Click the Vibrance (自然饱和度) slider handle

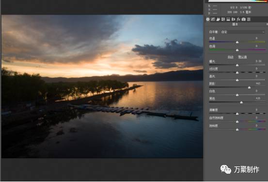point(237,122)
